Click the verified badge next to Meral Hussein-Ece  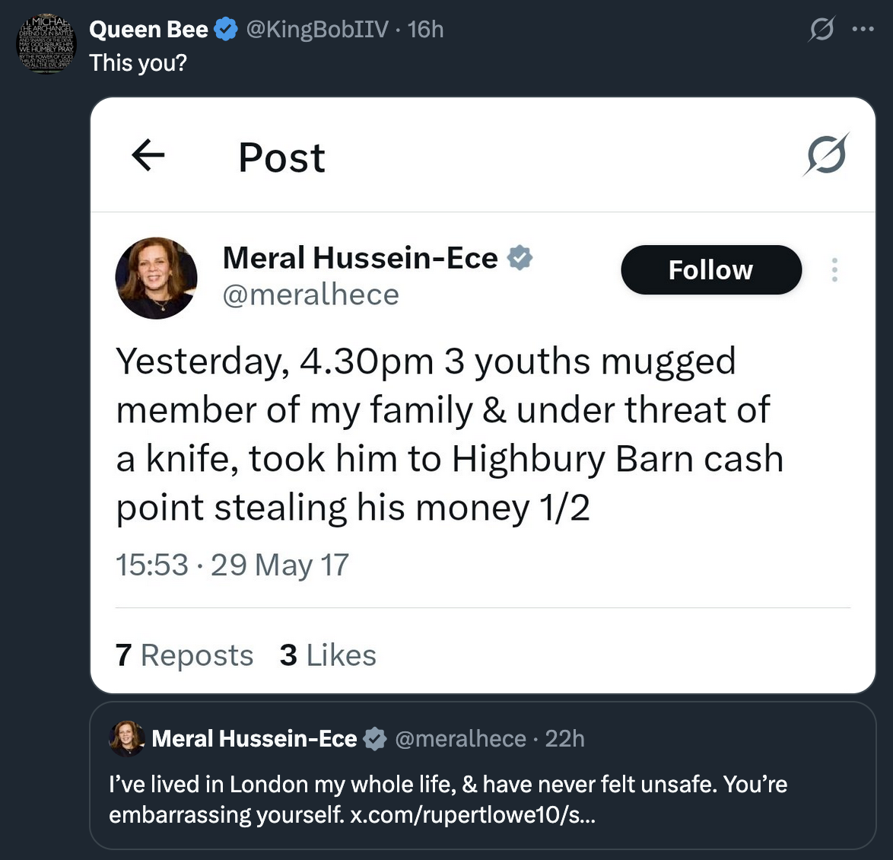click(x=520, y=257)
